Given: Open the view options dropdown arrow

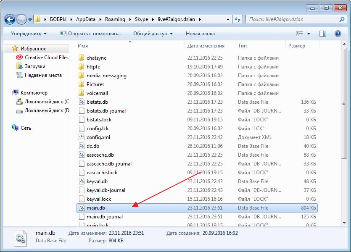Looking at the screenshot, I should tap(309, 34).
